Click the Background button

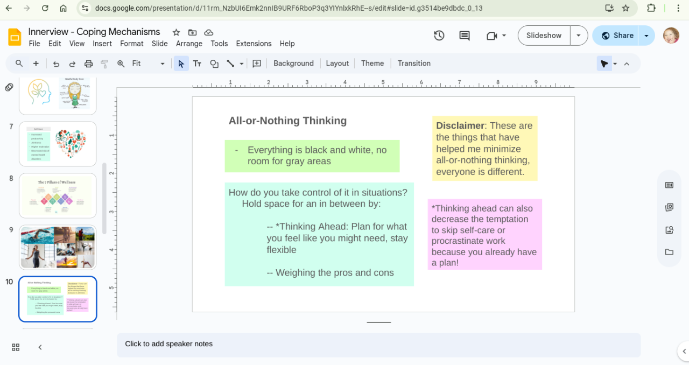point(293,64)
